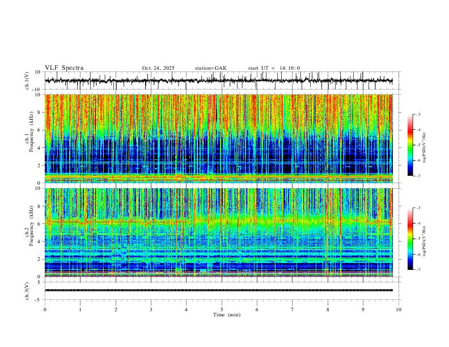
Task: Click the ch.2 spectrogram panel
Action: pyautogui.click(x=219, y=232)
